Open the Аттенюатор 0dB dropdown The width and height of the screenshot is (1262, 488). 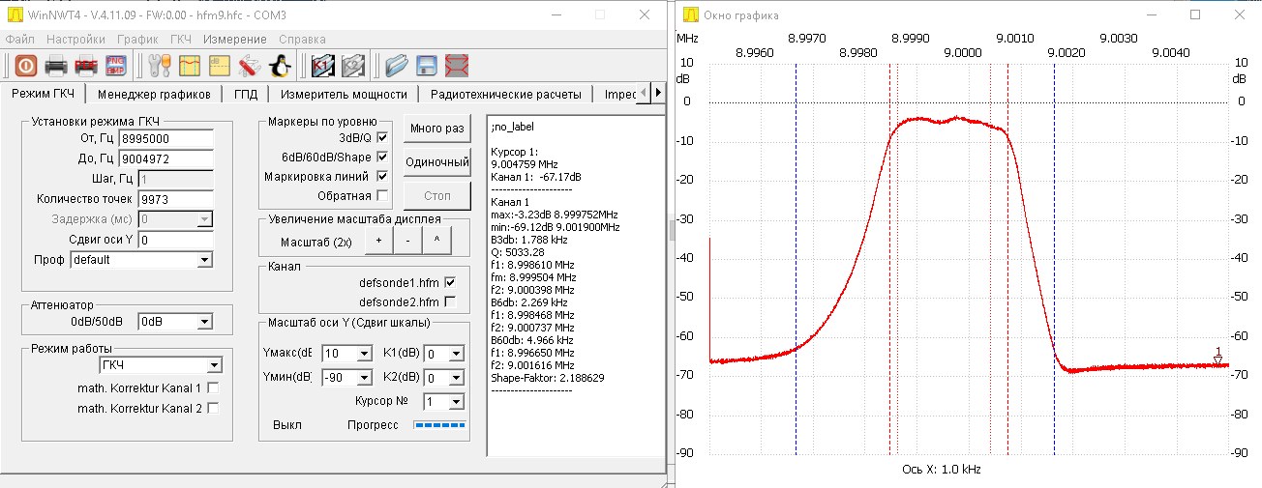[175, 322]
